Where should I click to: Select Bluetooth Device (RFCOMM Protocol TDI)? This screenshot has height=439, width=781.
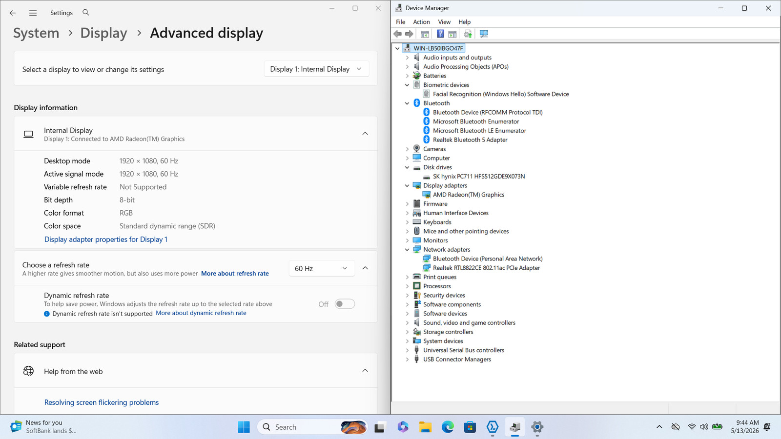488,113
